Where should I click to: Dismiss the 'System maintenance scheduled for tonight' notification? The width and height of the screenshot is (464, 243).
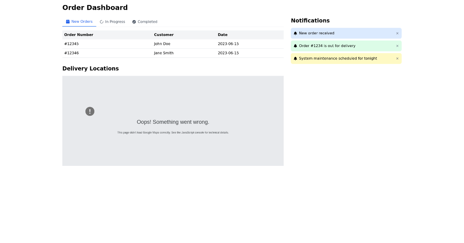click(x=397, y=58)
